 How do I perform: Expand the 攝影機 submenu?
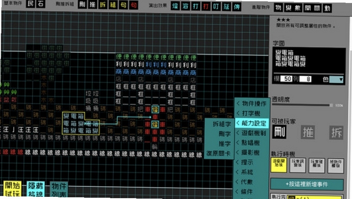pyautogui.click(x=251, y=152)
